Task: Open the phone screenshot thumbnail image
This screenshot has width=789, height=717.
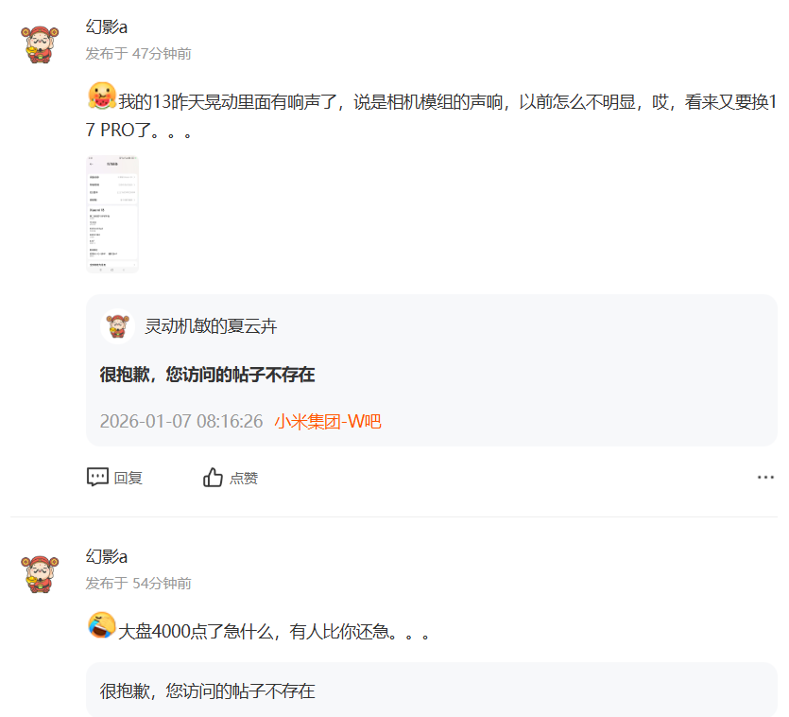Action: [112, 214]
